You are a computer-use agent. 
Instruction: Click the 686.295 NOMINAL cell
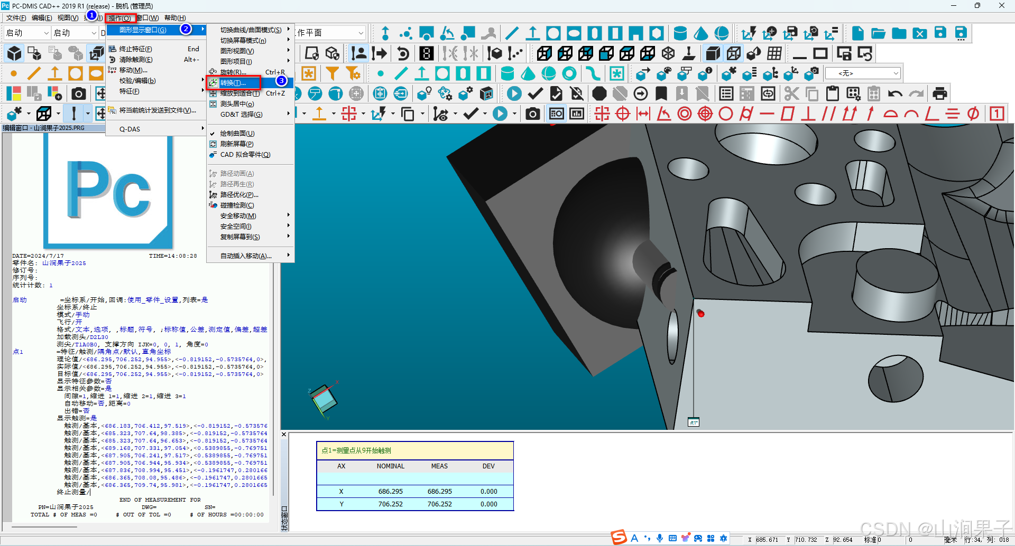(390, 491)
